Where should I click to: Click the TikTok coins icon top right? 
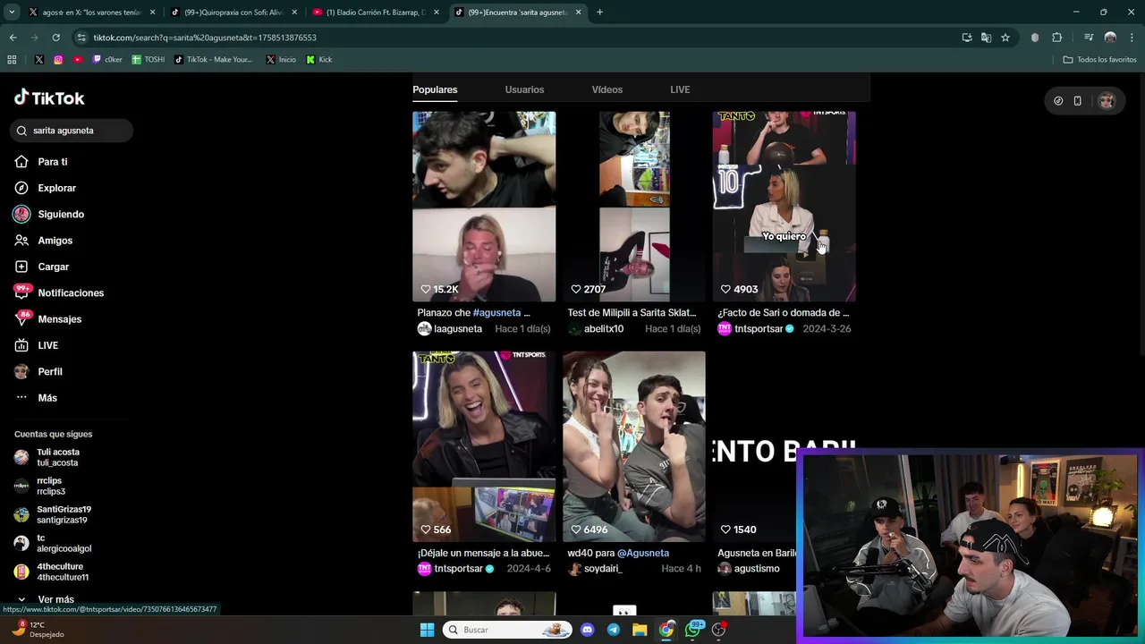point(1058,101)
